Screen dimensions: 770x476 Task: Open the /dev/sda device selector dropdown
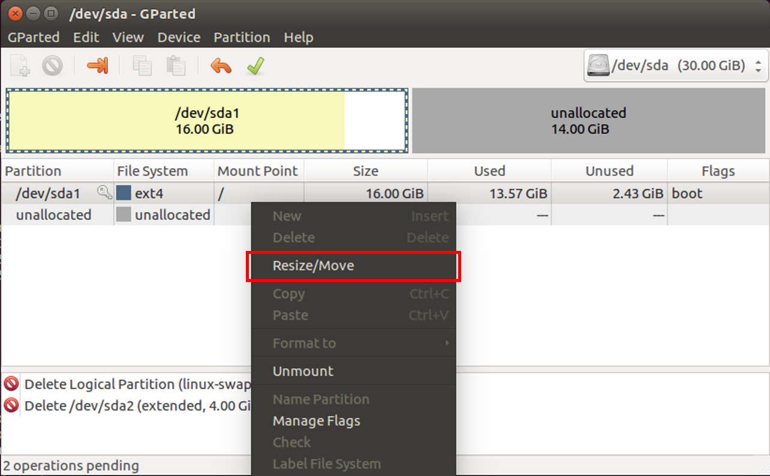pyautogui.click(x=676, y=65)
